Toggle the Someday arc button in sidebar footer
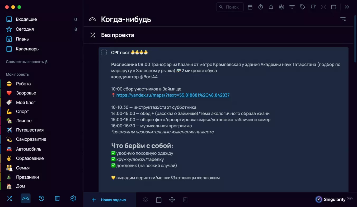The height and width of the screenshot is (207, 357). click(26, 199)
